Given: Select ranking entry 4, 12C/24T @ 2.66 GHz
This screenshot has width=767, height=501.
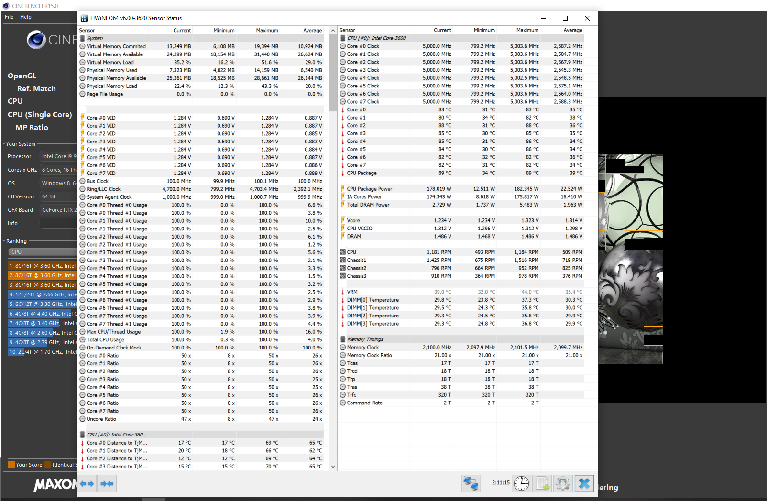Looking at the screenshot, I should 42,294.
